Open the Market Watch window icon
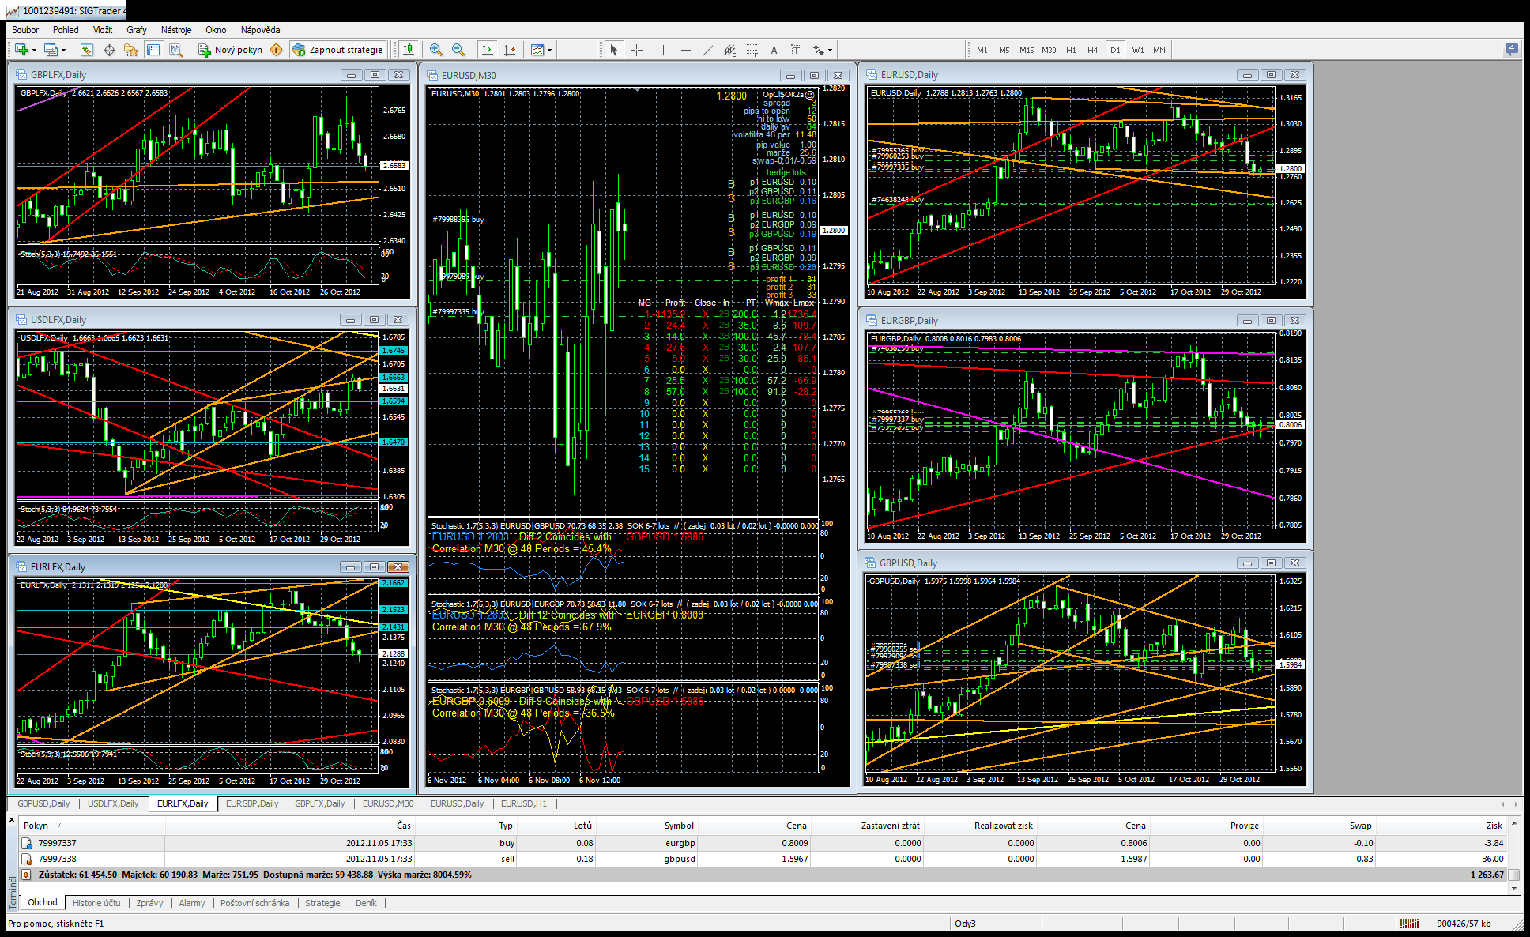1530x937 pixels. point(87,50)
